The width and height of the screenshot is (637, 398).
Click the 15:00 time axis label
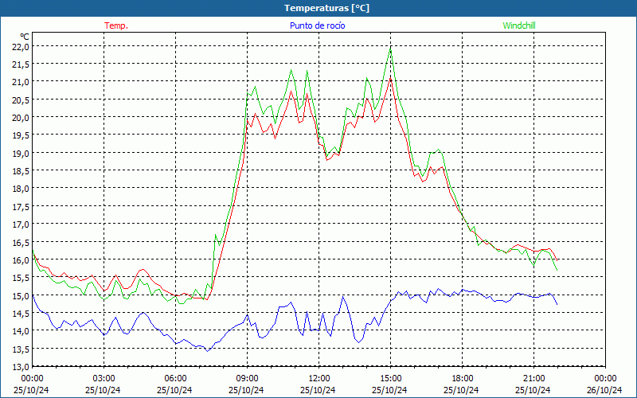[x=390, y=379]
